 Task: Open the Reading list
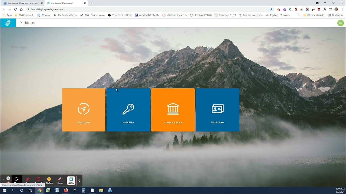coord(335,15)
